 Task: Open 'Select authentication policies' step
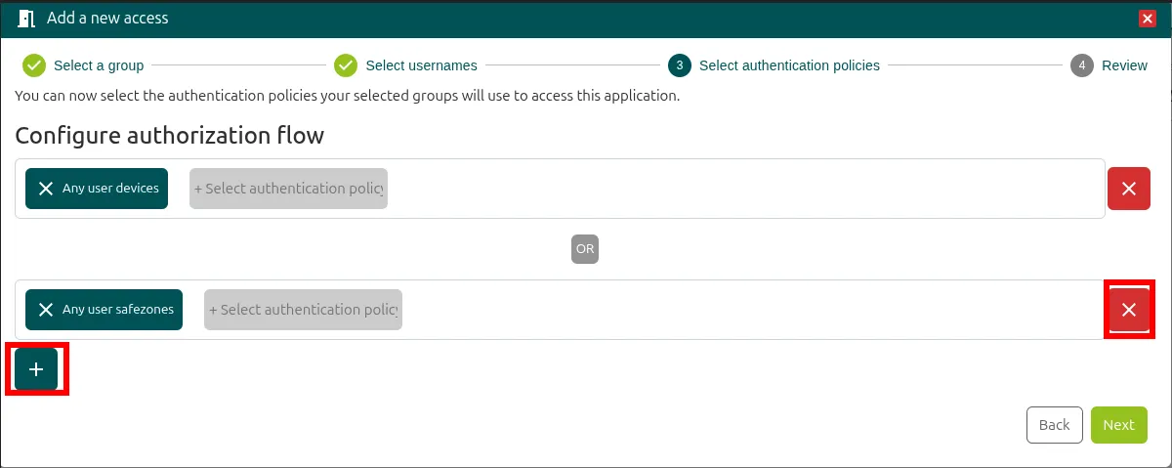point(774,65)
